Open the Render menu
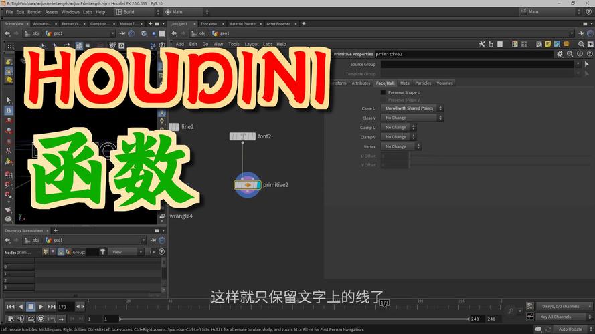595x334 pixels. pyautogui.click(x=35, y=12)
